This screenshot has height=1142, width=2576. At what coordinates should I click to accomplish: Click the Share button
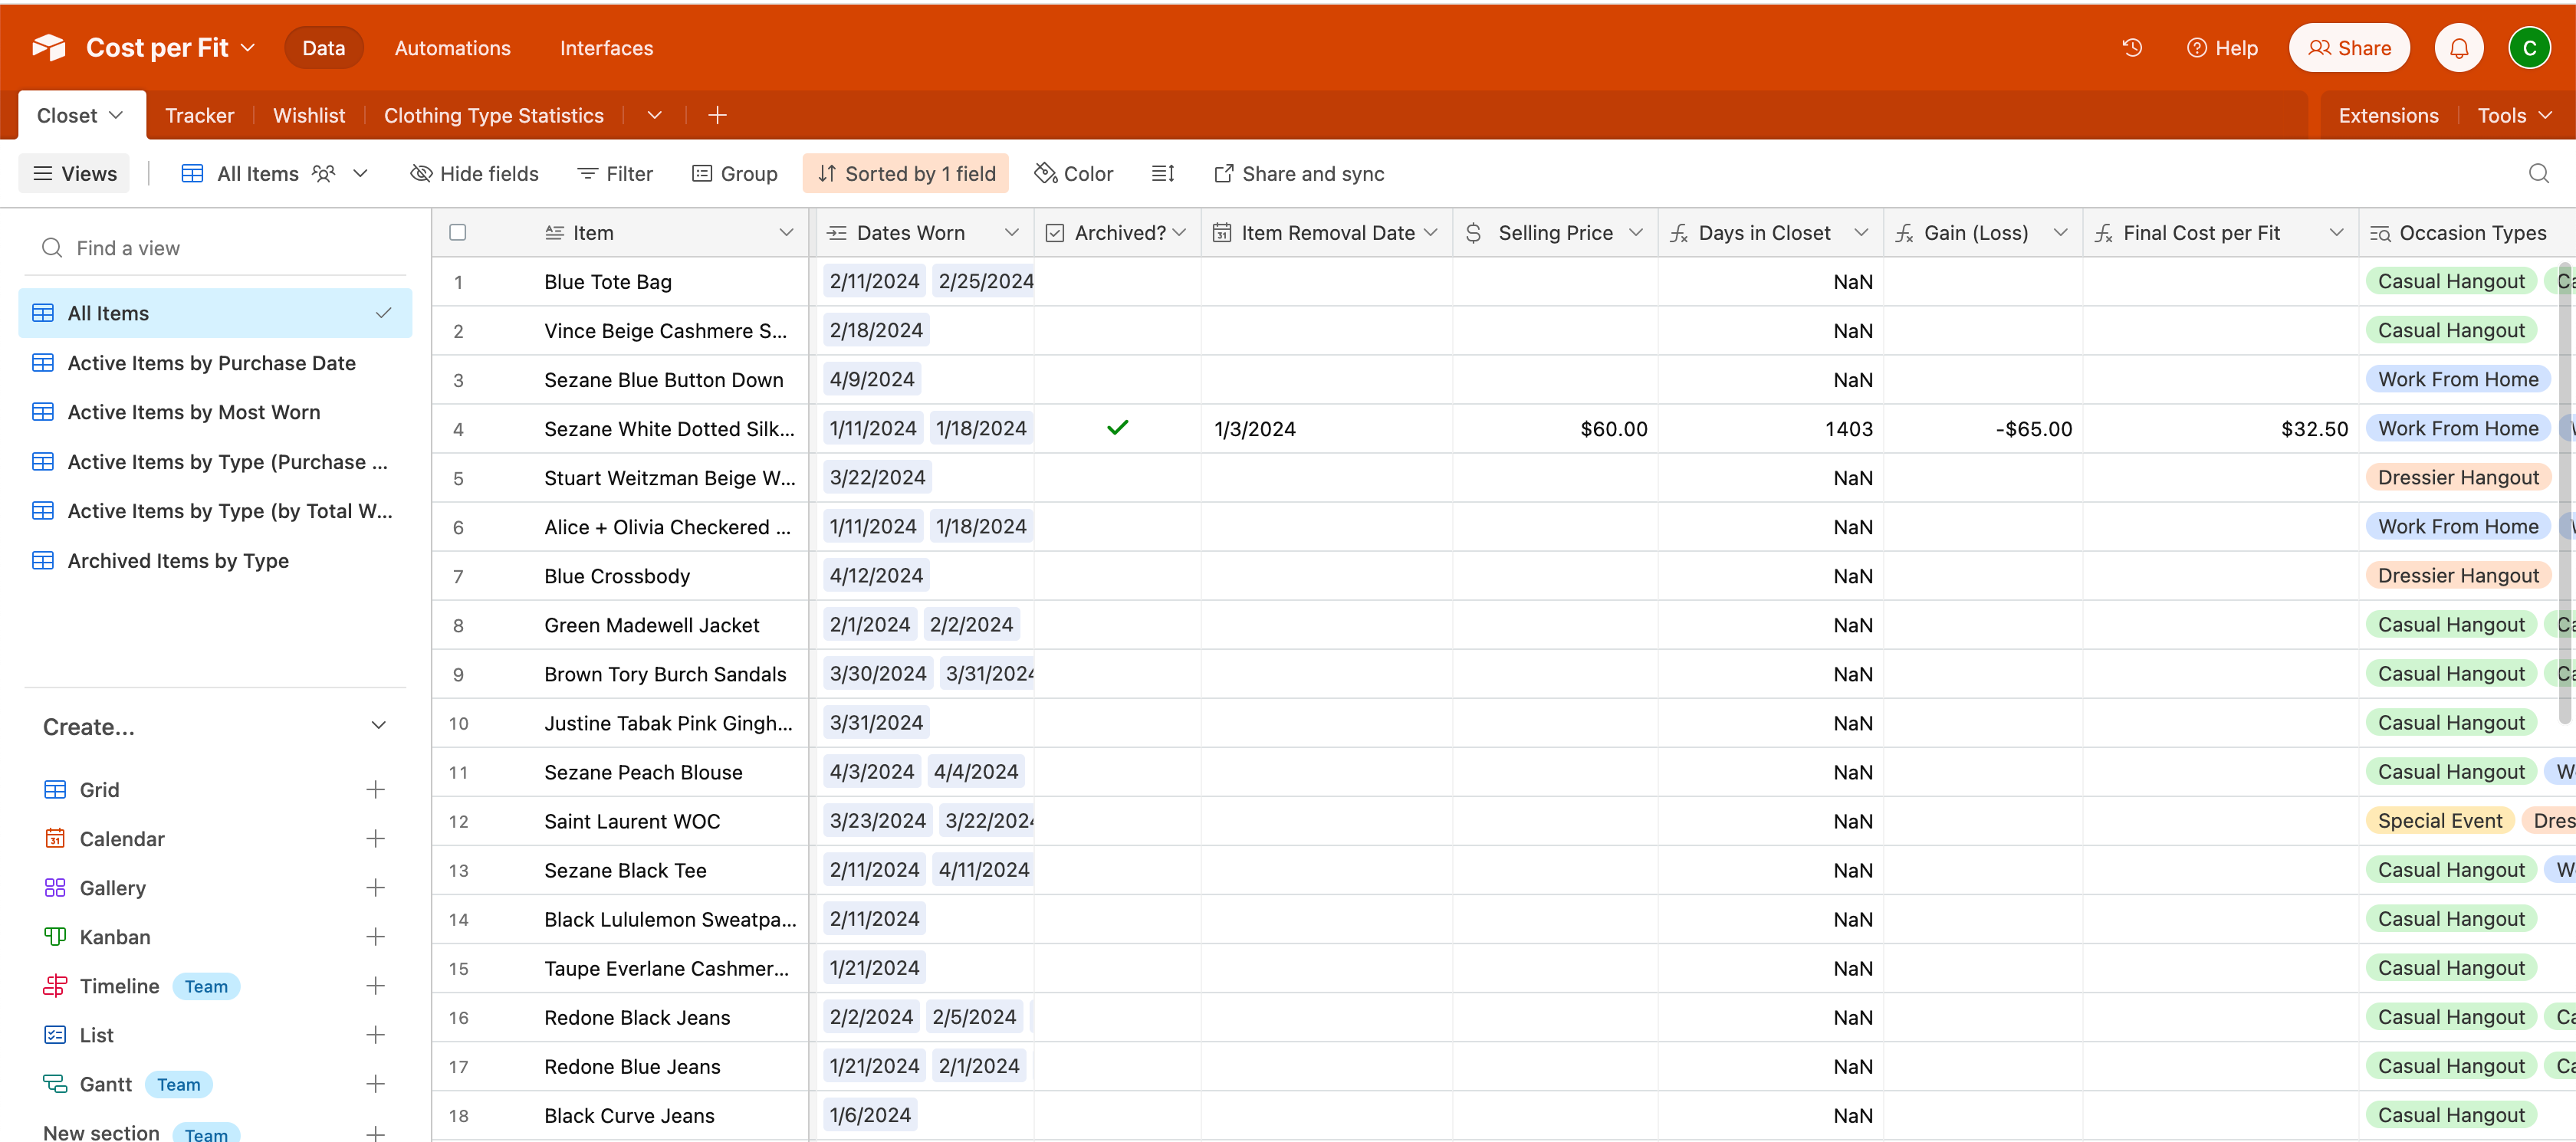[2348, 48]
